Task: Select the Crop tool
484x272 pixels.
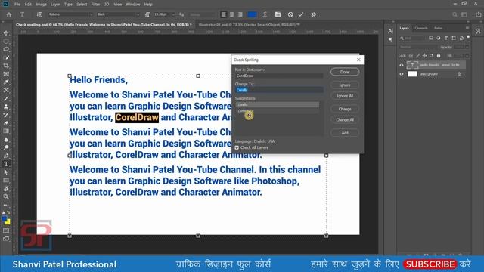Action: click(6, 66)
